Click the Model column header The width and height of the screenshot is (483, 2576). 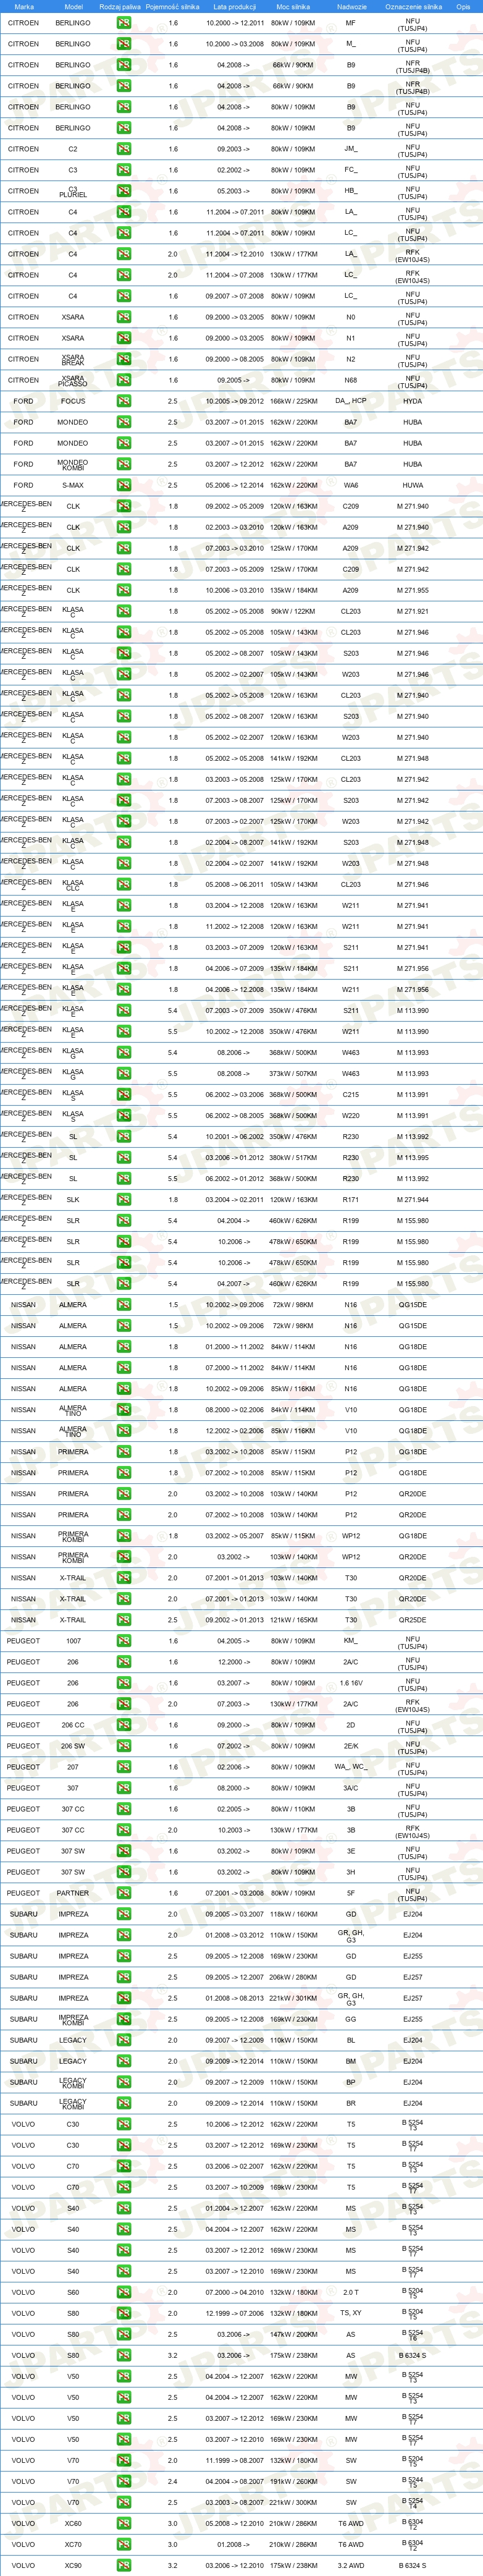tap(73, 7)
